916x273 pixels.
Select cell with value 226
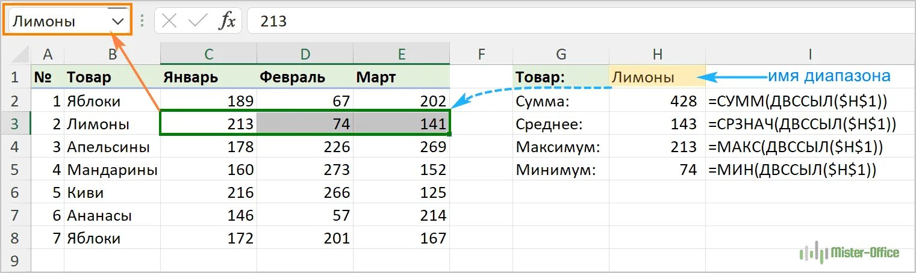click(x=305, y=147)
